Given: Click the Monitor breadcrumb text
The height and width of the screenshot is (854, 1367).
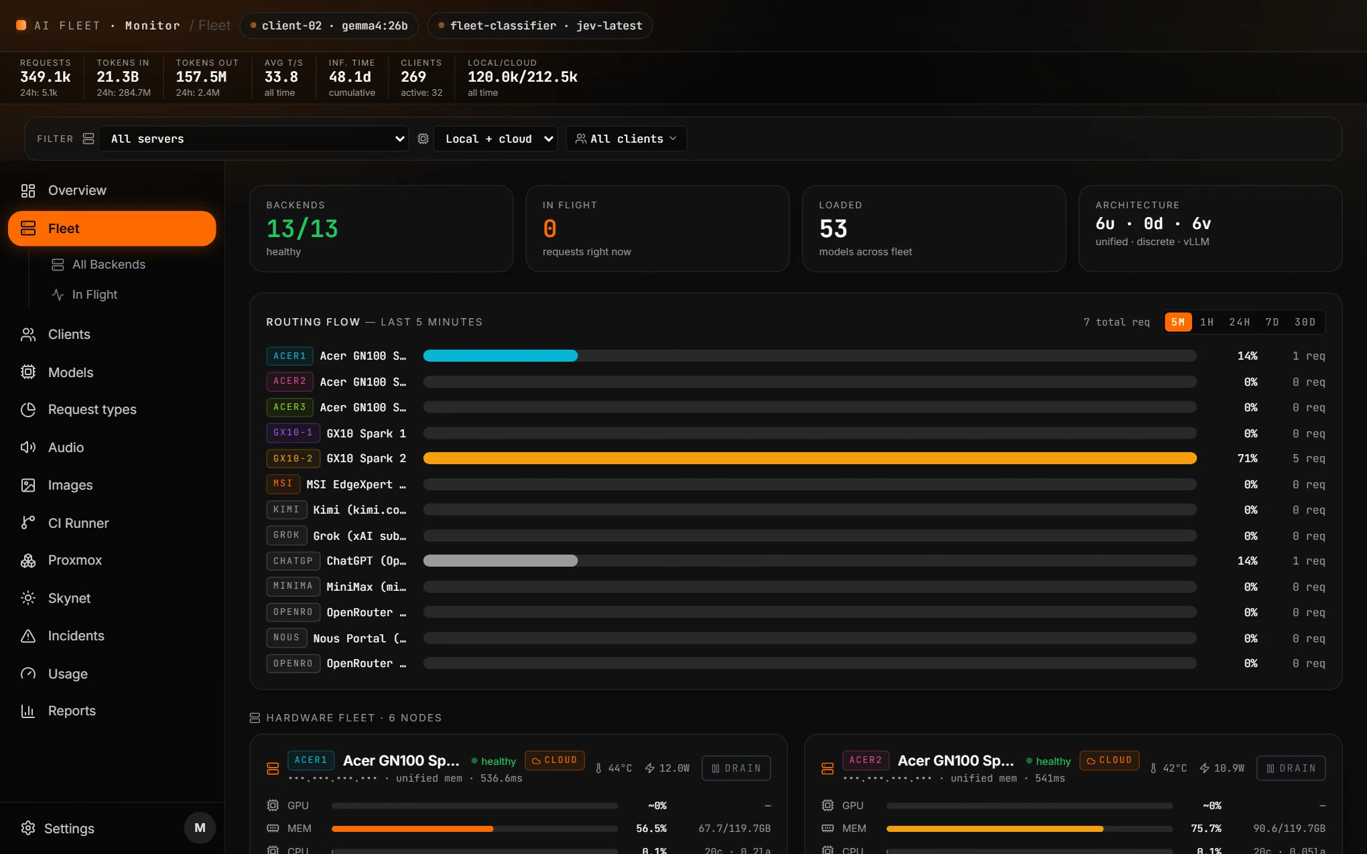Looking at the screenshot, I should 153,25.
